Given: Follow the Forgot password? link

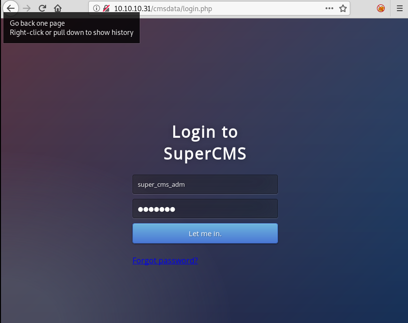Looking at the screenshot, I should [165, 260].
